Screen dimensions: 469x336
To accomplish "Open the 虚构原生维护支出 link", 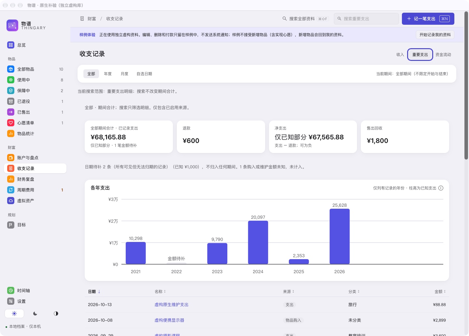I will pos(171,305).
